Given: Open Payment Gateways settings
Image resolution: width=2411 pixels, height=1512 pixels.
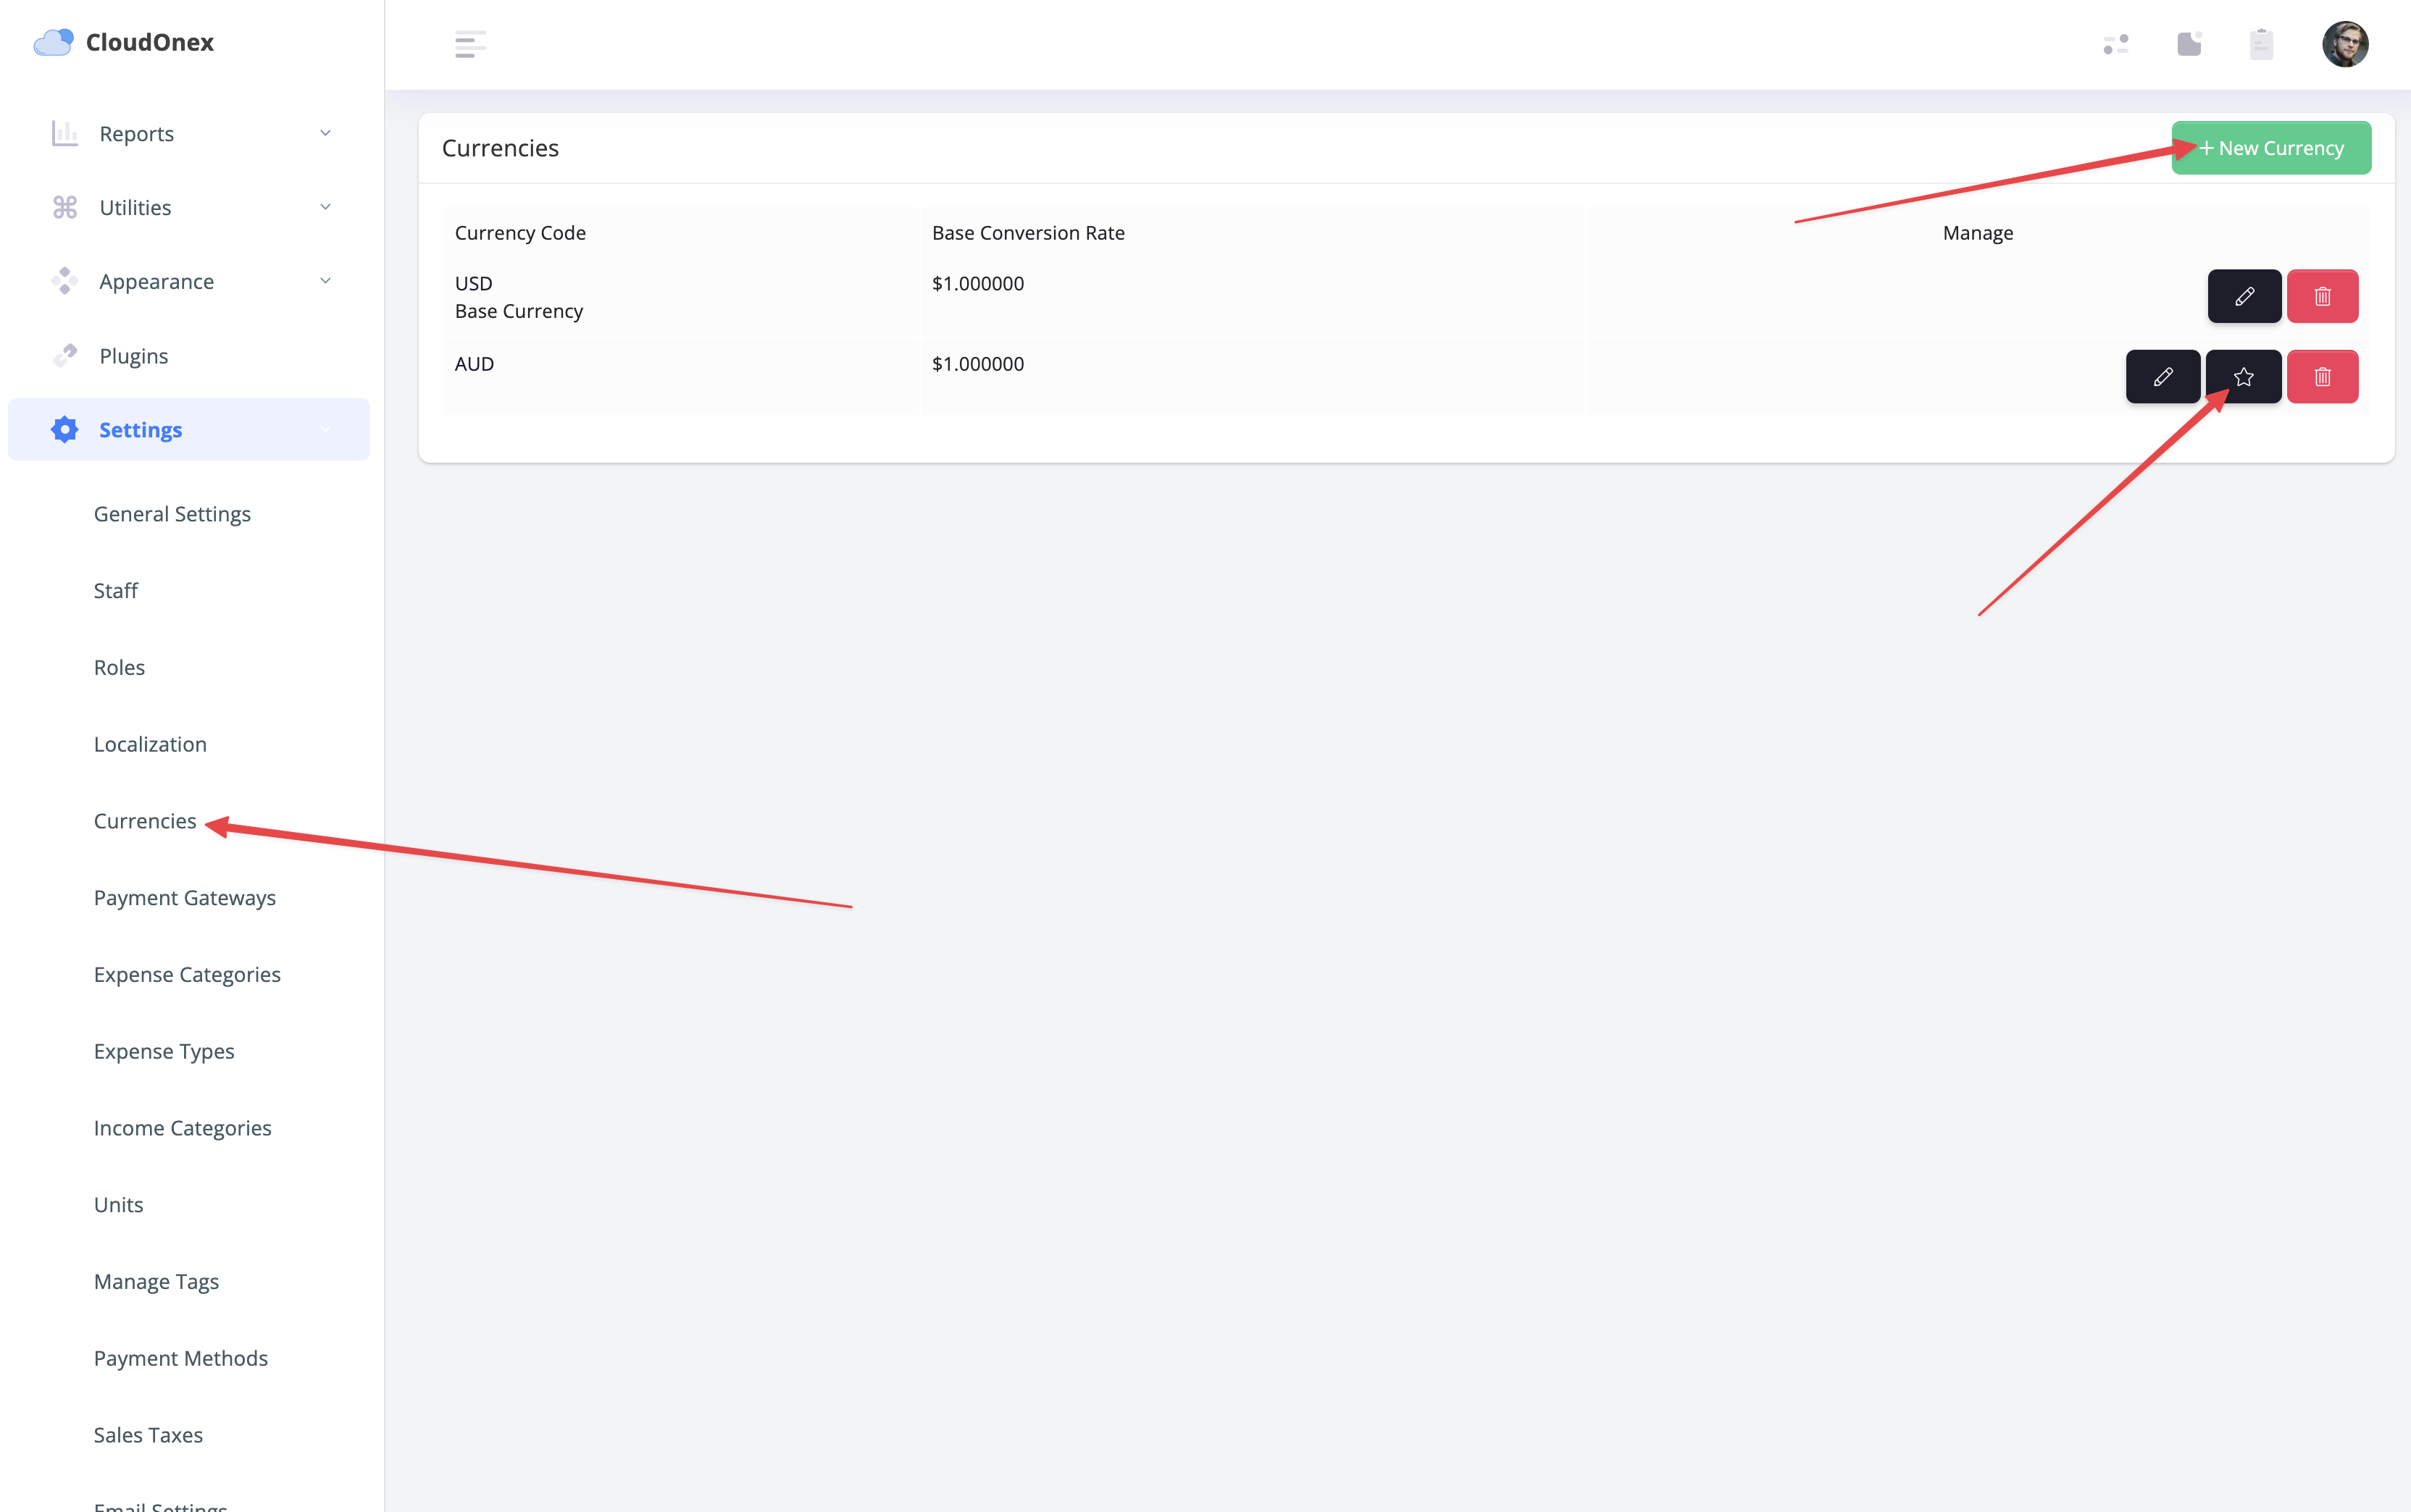Looking at the screenshot, I should tap(185, 898).
